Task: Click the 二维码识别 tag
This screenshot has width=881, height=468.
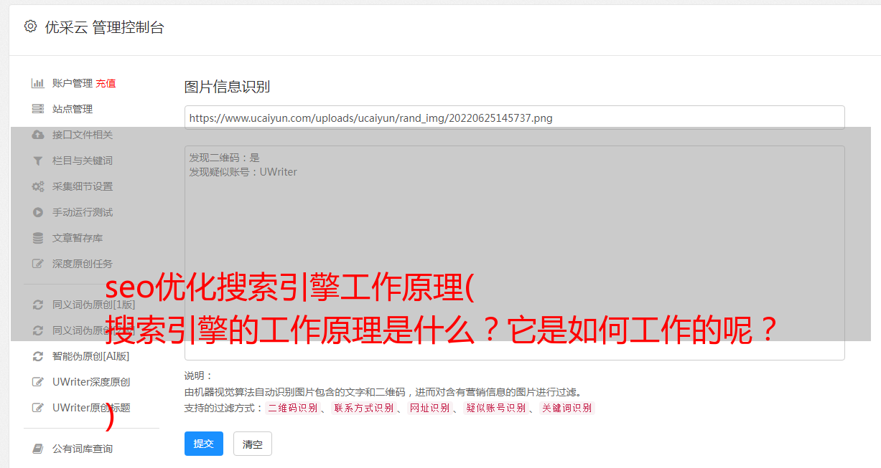Action: (x=292, y=408)
